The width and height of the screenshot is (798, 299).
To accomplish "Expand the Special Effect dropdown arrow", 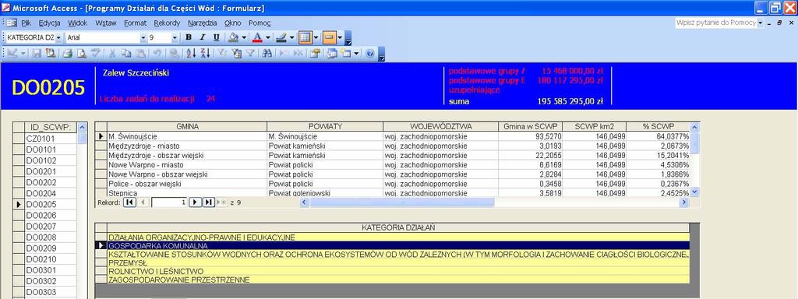I will click(x=340, y=37).
